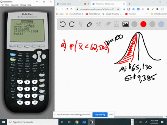Select the eraser tool
The height and width of the screenshot is (125, 167).
(108, 24)
